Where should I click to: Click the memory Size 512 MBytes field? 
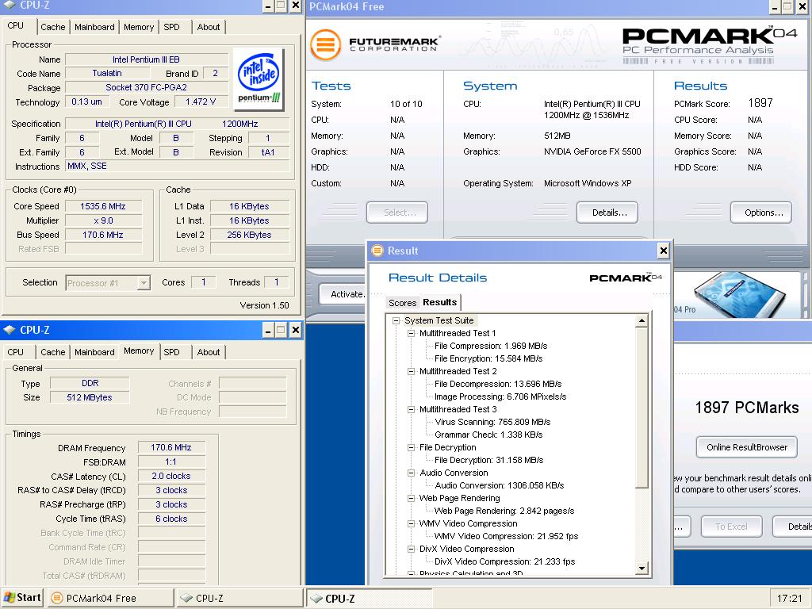(90, 397)
